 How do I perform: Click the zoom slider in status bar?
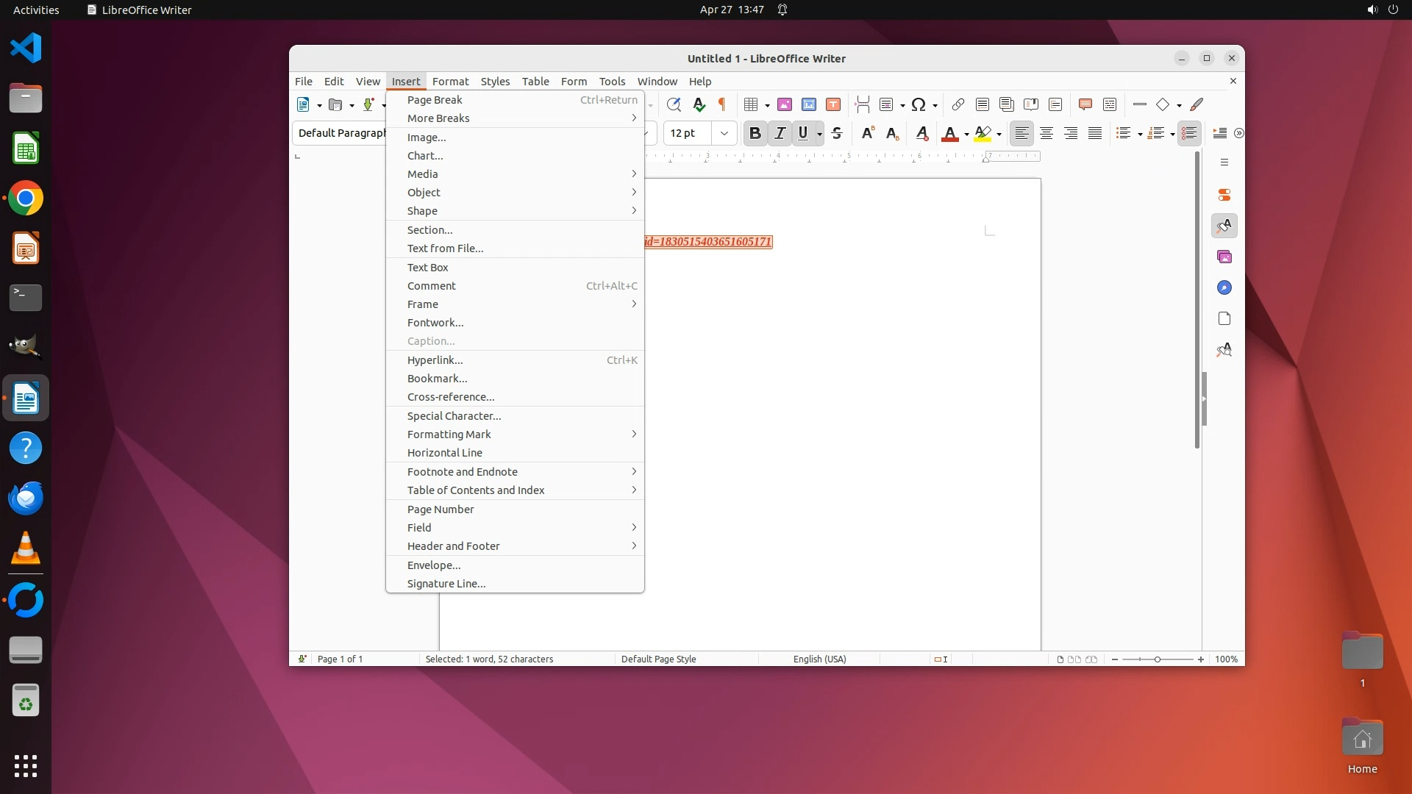coord(1158,659)
